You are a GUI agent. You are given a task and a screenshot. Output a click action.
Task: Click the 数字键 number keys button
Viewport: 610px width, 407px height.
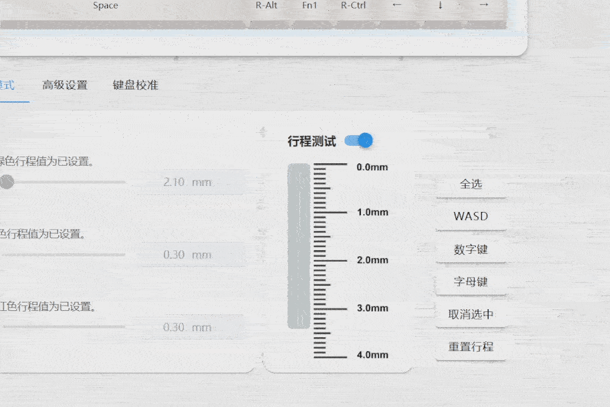tap(472, 249)
